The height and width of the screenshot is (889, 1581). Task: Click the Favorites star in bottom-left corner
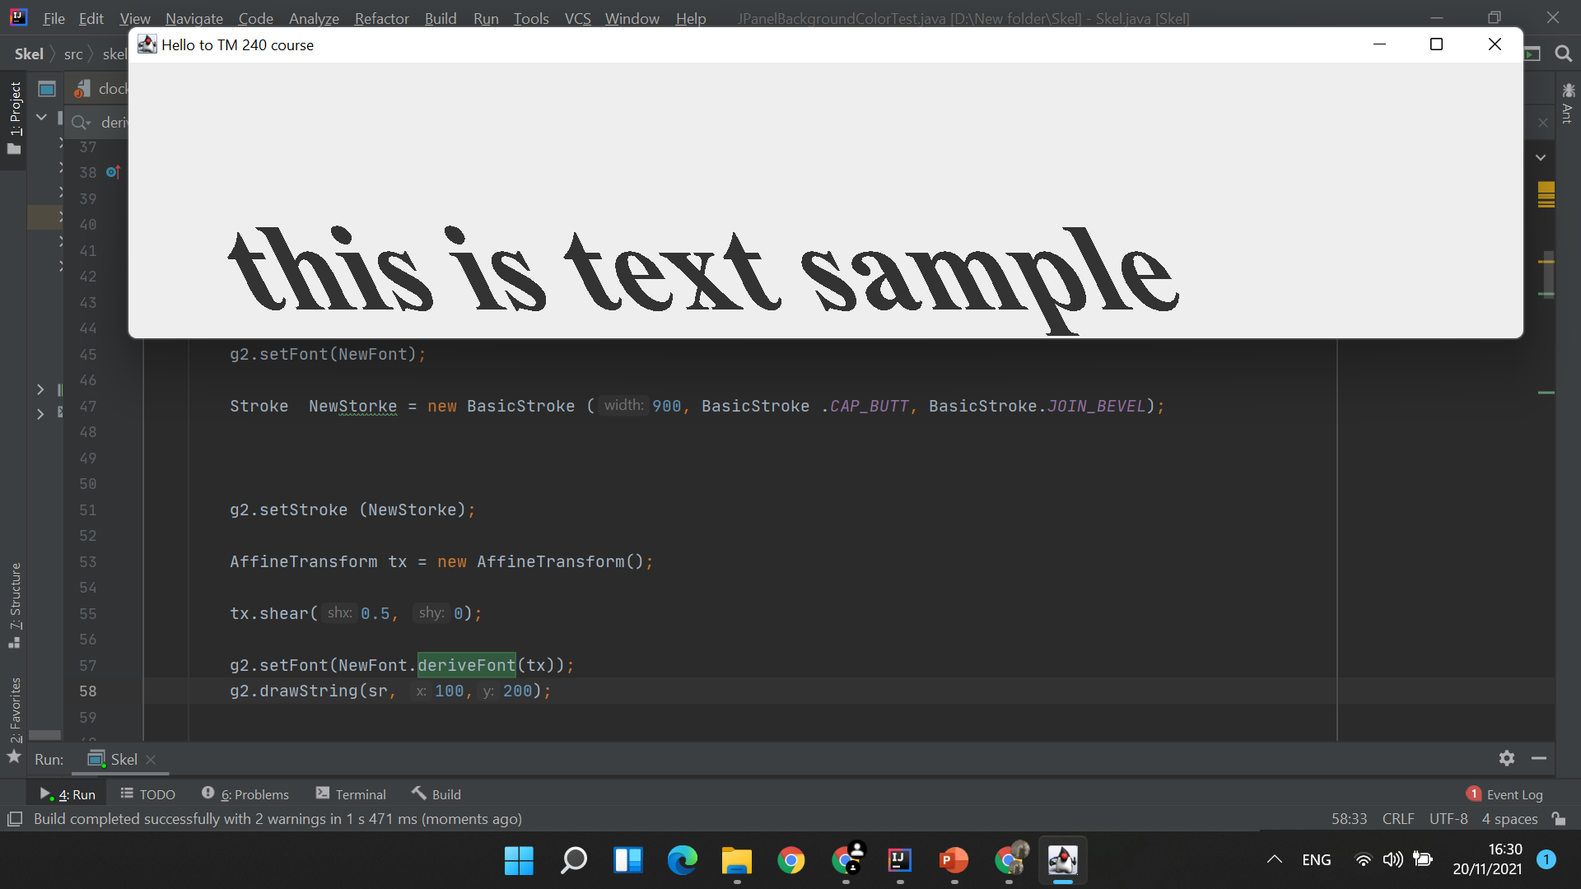13,756
